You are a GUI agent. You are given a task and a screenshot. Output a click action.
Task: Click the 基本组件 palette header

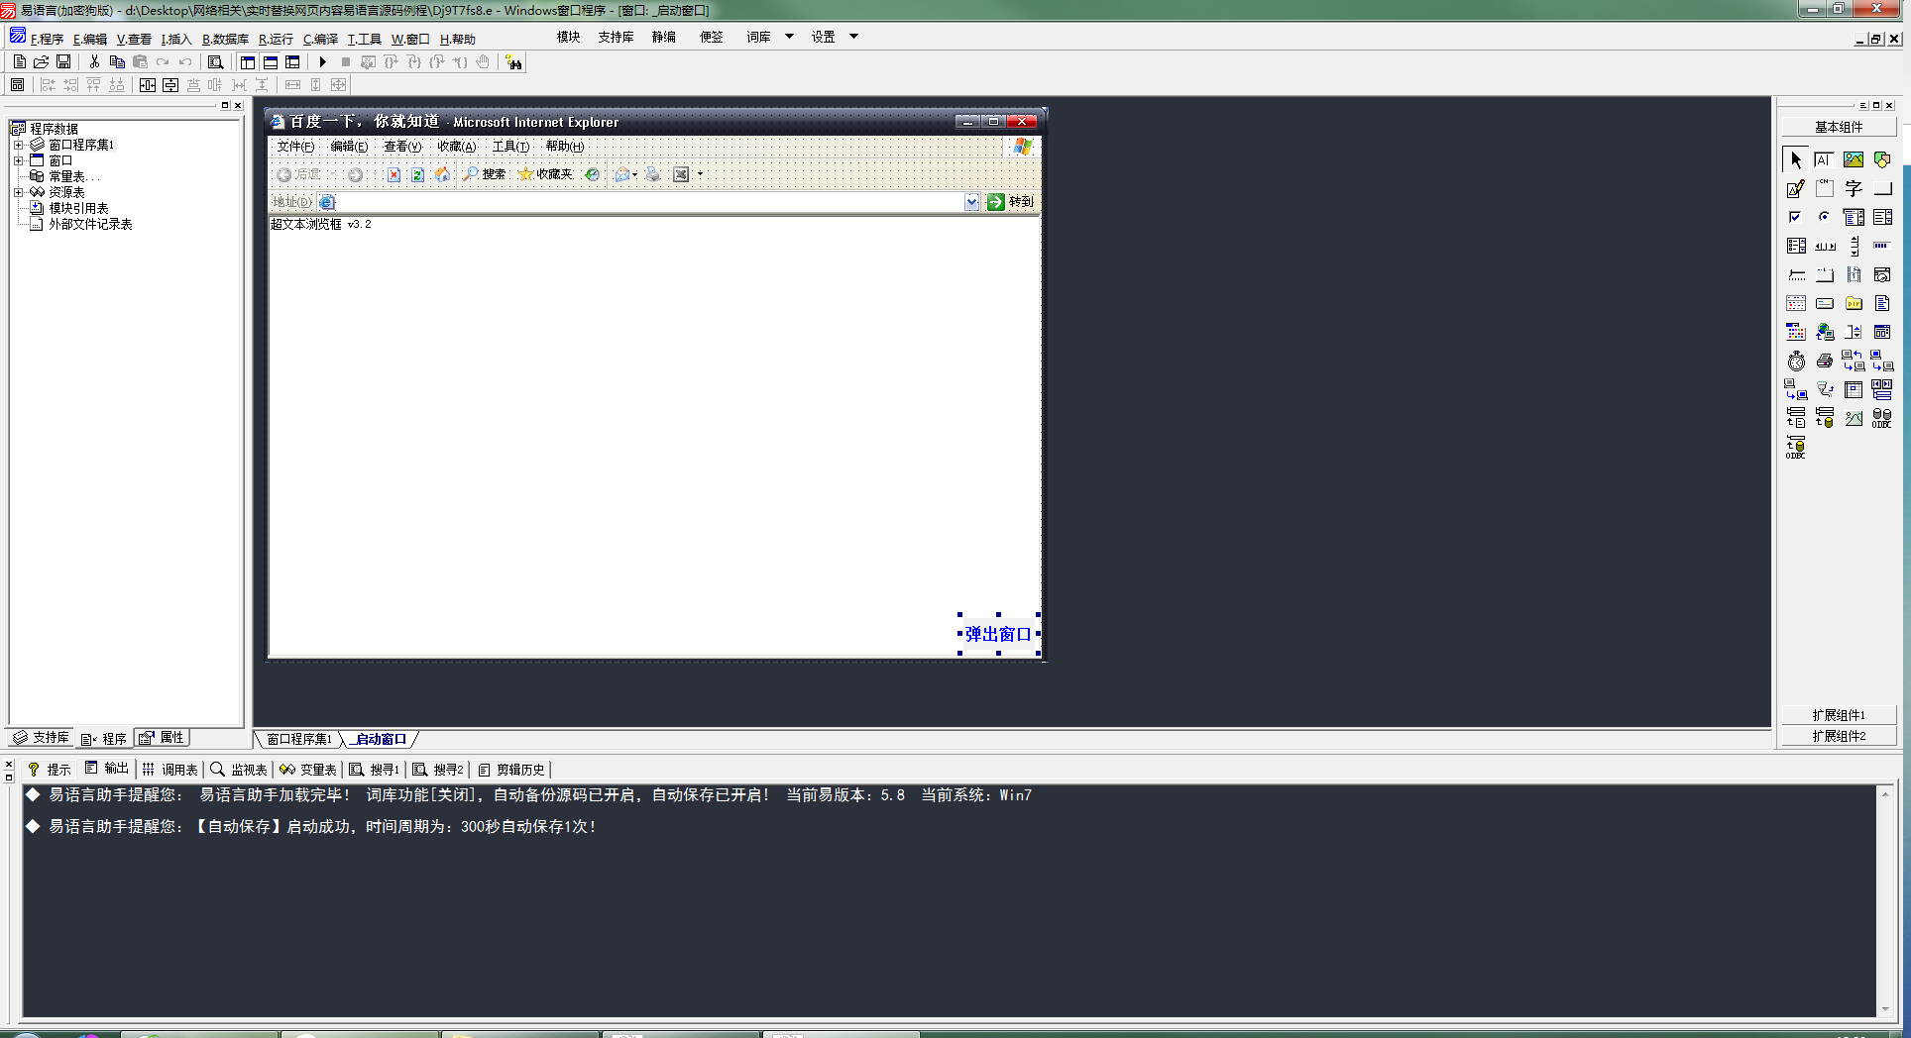click(1839, 127)
